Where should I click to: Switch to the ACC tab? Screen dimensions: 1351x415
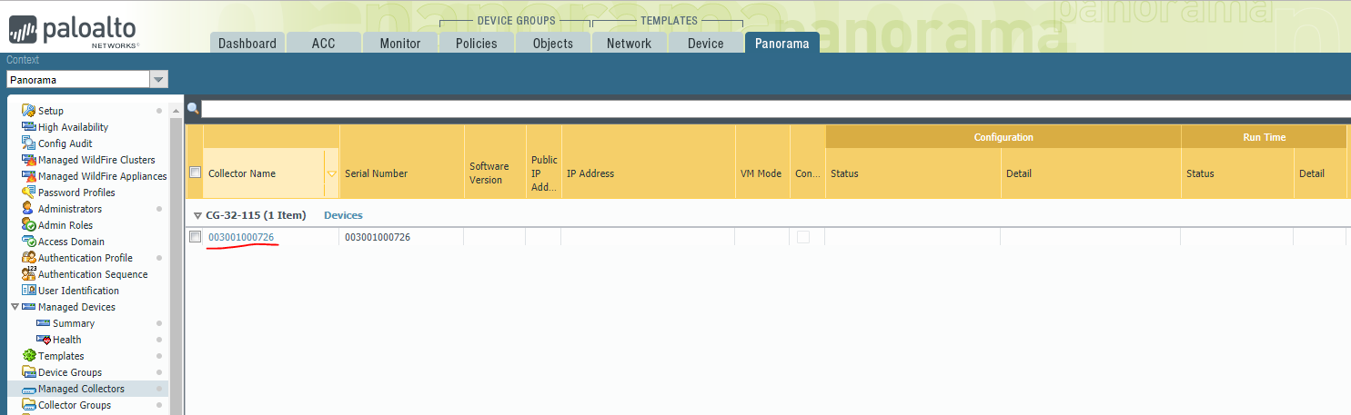pos(324,44)
